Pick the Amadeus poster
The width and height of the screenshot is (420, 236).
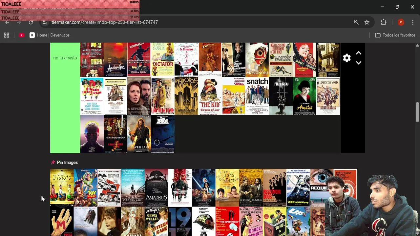coord(156,187)
